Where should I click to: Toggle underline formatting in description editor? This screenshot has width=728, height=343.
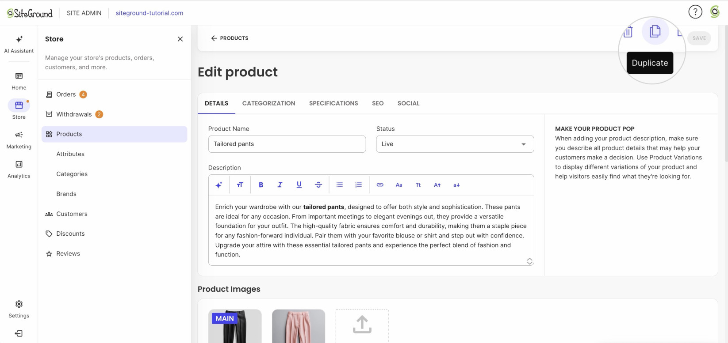pos(299,185)
